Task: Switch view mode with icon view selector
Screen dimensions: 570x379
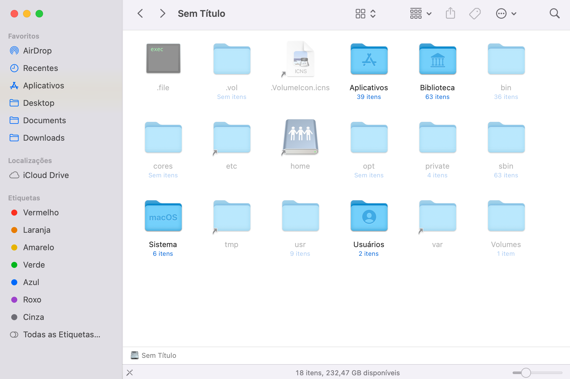Action: pos(365,13)
